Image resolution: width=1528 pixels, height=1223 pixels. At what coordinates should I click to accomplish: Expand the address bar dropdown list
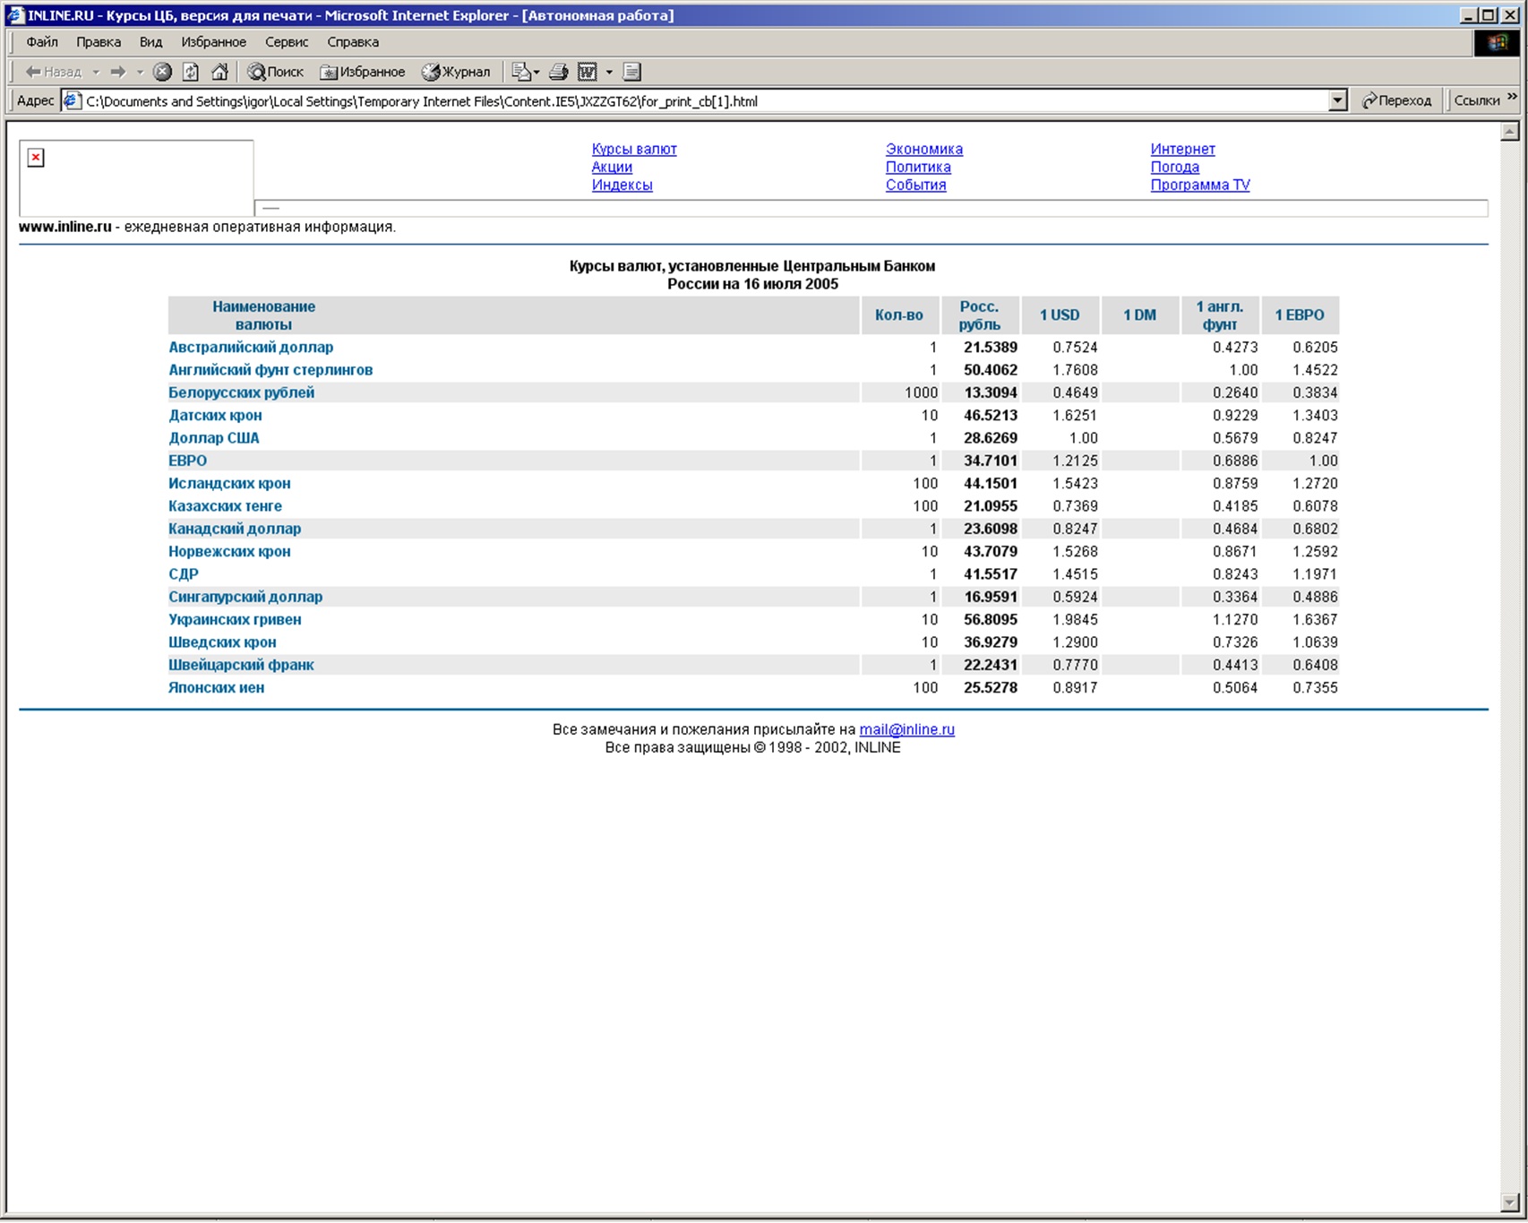tap(1337, 101)
